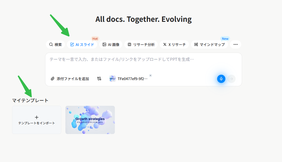Select the リサーチ分析 tool
The height and width of the screenshot is (162, 282).
[x=141, y=44]
